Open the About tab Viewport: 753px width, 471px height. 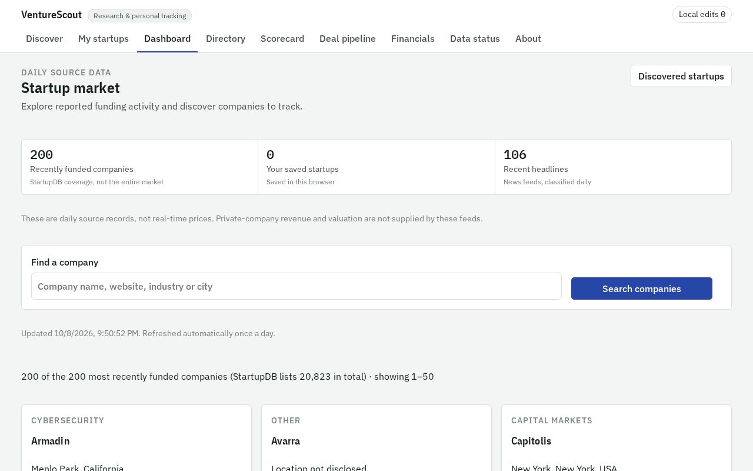[x=528, y=38]
